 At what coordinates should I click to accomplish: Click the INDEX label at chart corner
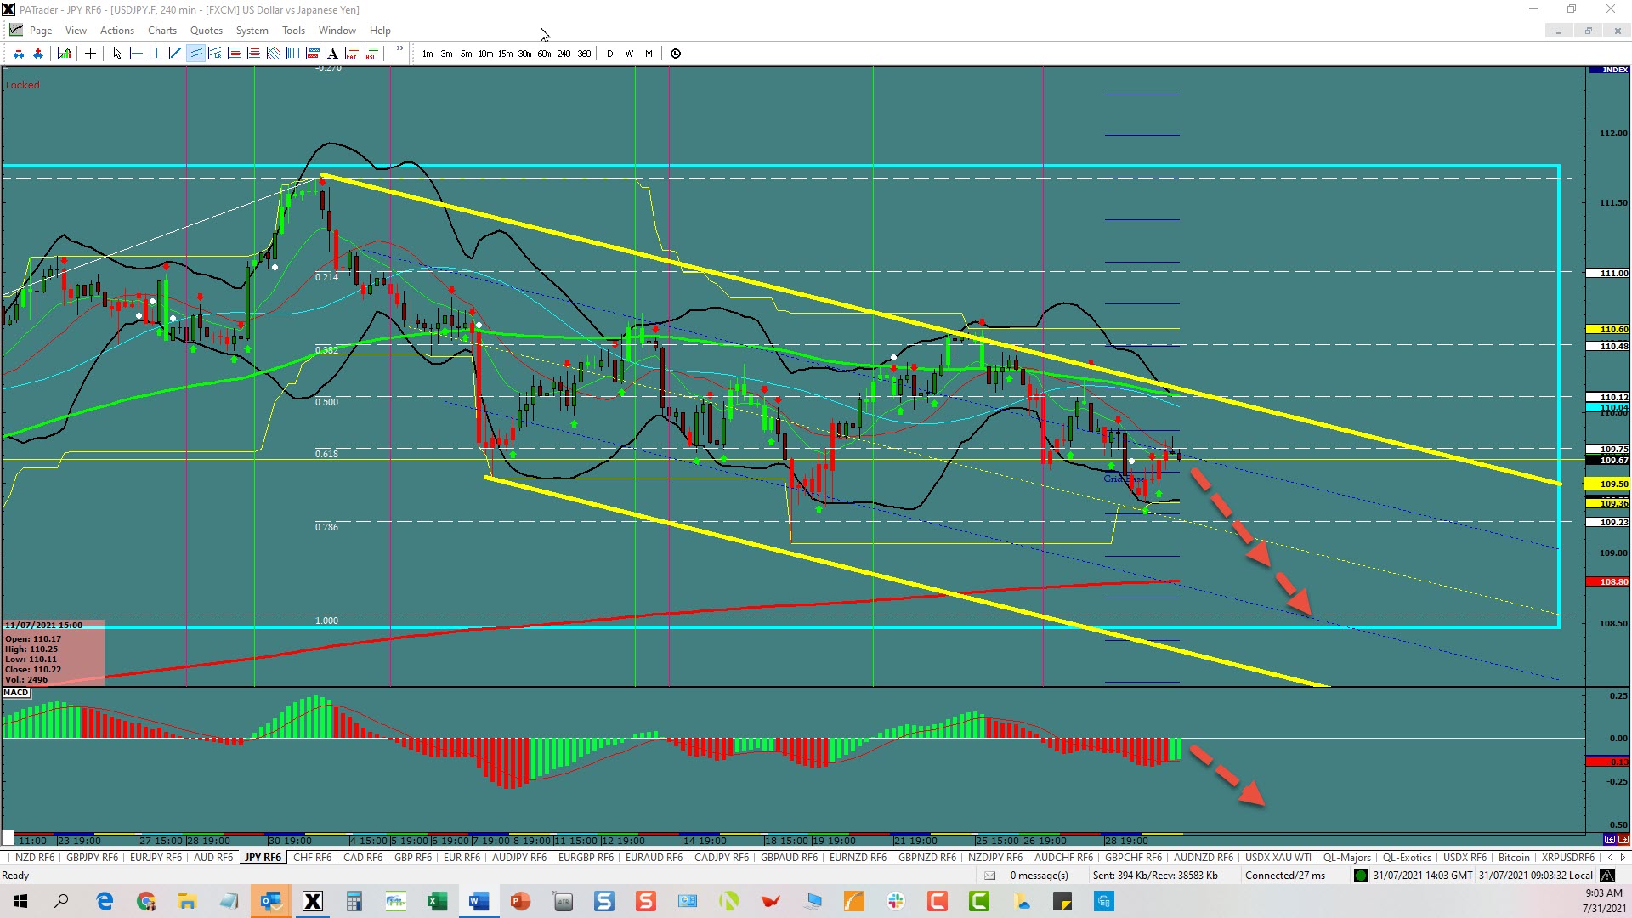tap(1608, 70)
